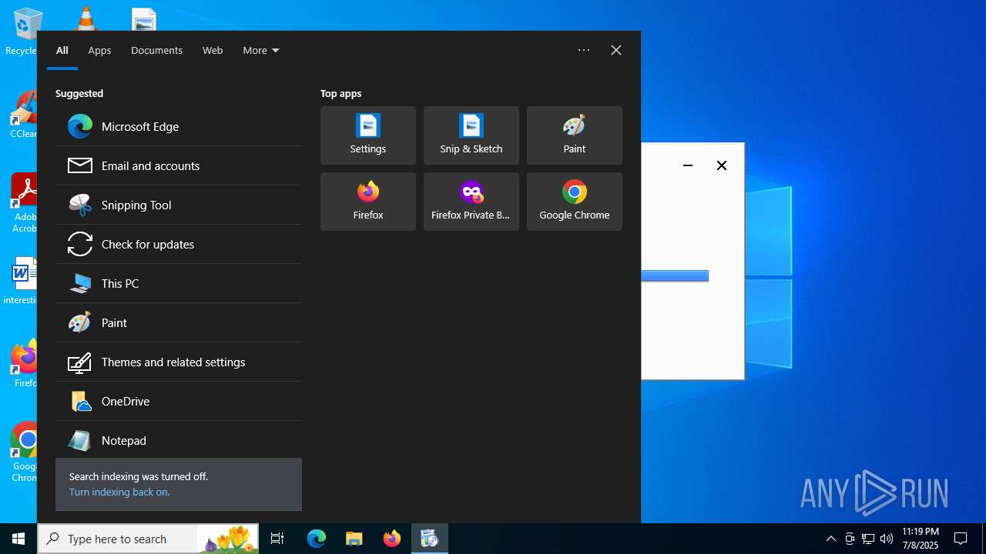Open Firefox Private Browsing tile

pos(471,202)
